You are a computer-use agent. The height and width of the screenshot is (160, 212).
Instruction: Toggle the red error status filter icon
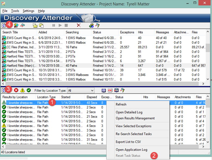[x=16, y=90]
